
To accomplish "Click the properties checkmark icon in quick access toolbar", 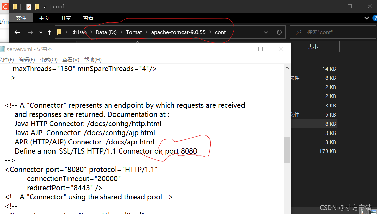I will [29, 7].
